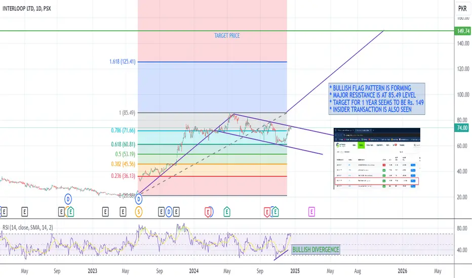Click the 120.00 price axis label
The width and height of the screenshot is (472, 278).
463,69
